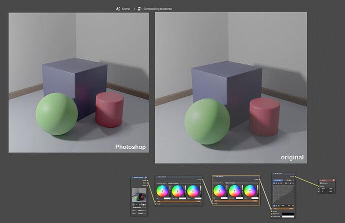Click the Compositing Nodetree icon in breadcrumb
This screenshot has height=223, width=345.
click(139, 9)
